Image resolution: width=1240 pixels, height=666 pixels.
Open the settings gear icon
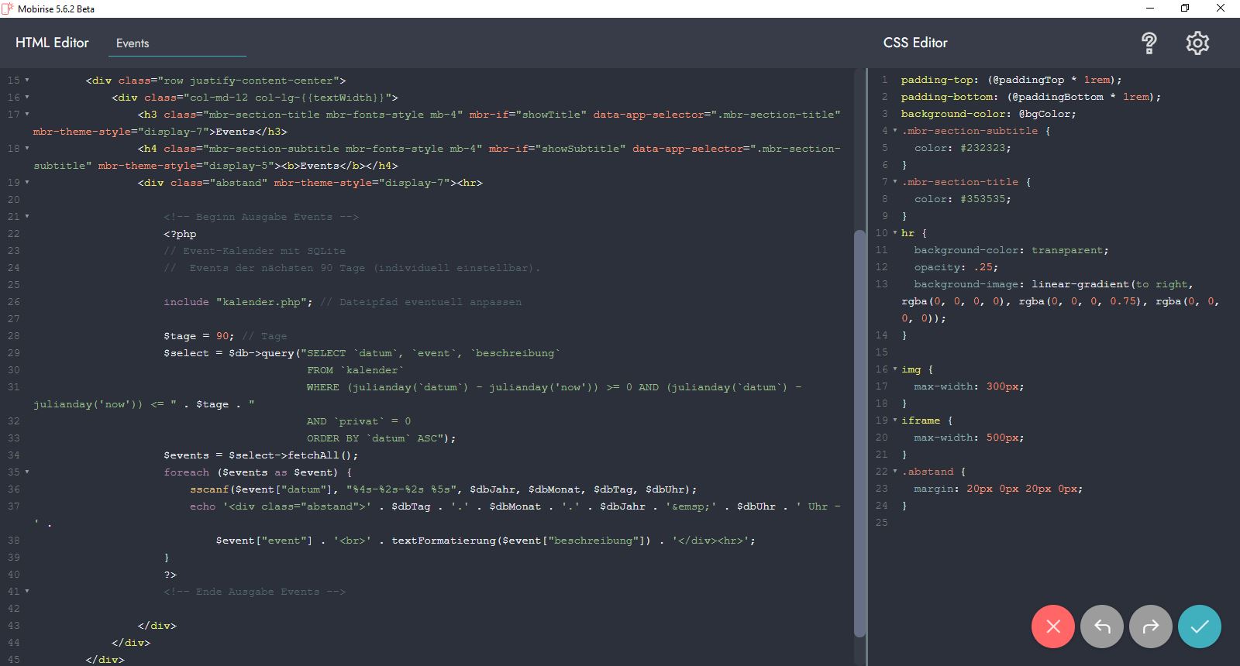[x=1197, y=43]
